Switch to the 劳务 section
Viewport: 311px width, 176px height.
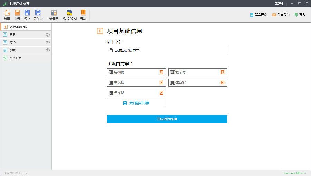point(26,35)
